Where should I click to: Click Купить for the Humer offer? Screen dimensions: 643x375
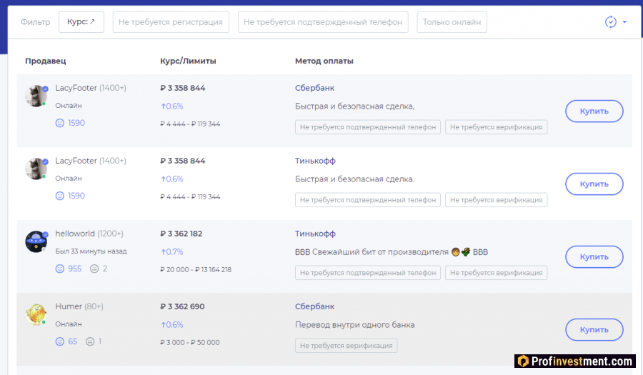point(594,329)
